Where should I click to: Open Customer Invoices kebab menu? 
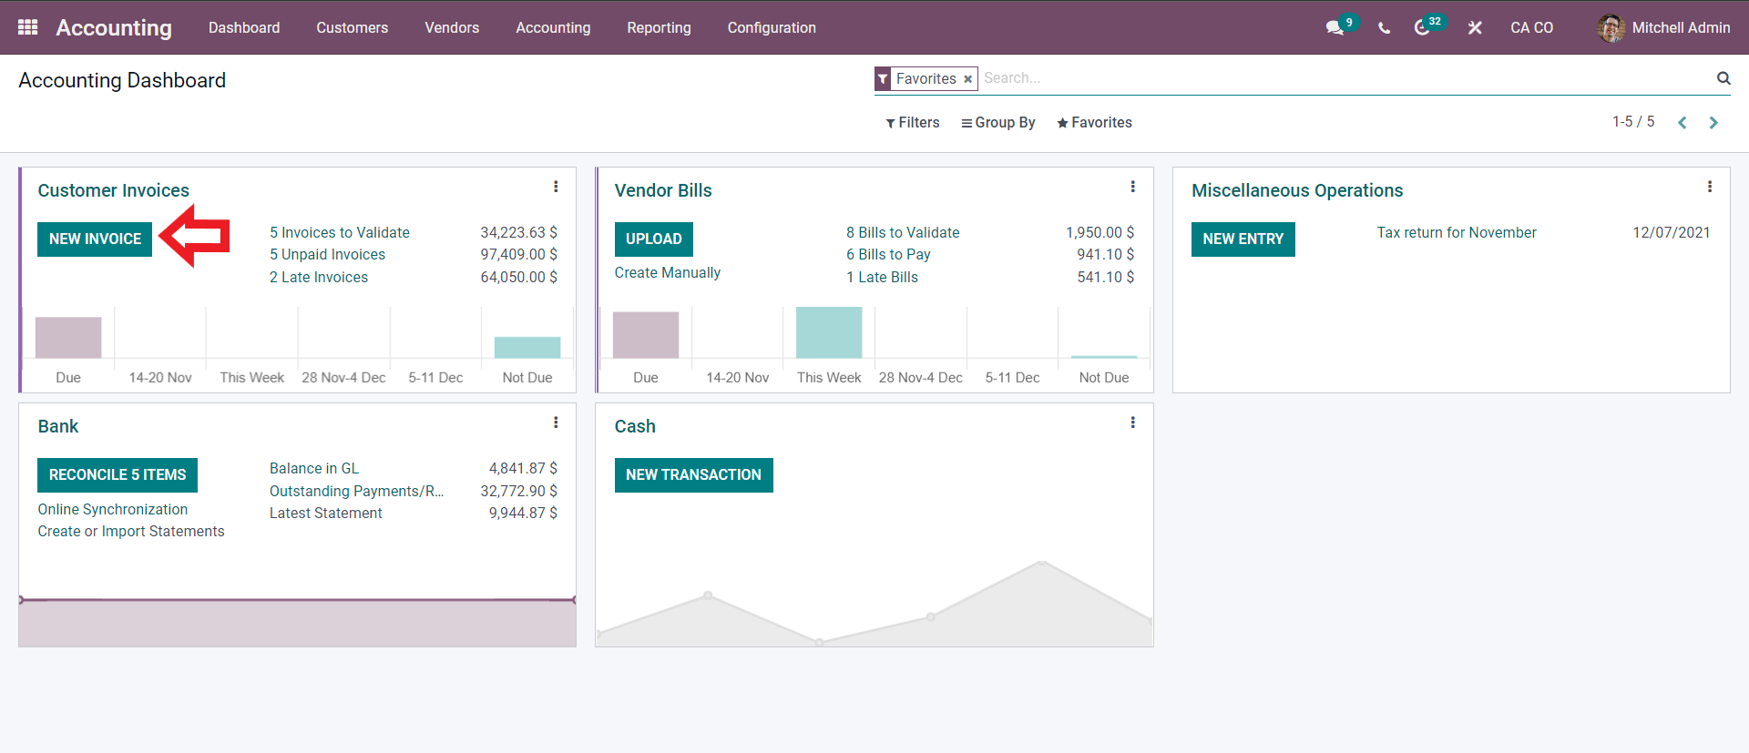click(556, 187)
